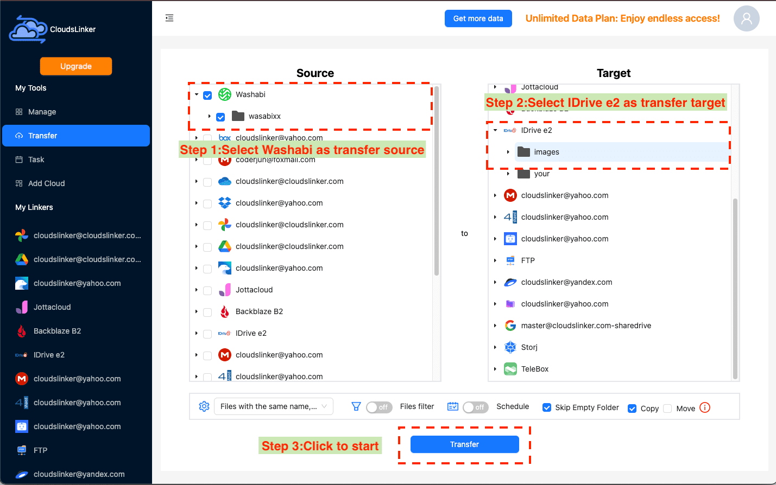Click the CloudsLinker cloud logo
The width and height of the screenshot is (776, 485).
tap(28, 29)
